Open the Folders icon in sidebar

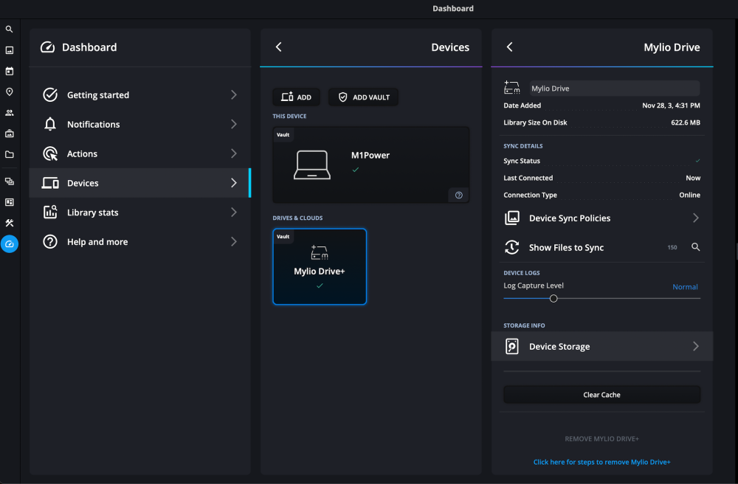(x=9, y=154)
